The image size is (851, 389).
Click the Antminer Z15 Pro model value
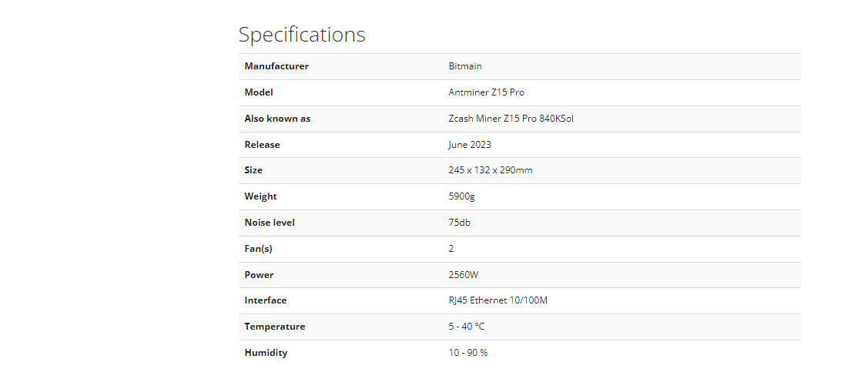click(x=486, y=92)
